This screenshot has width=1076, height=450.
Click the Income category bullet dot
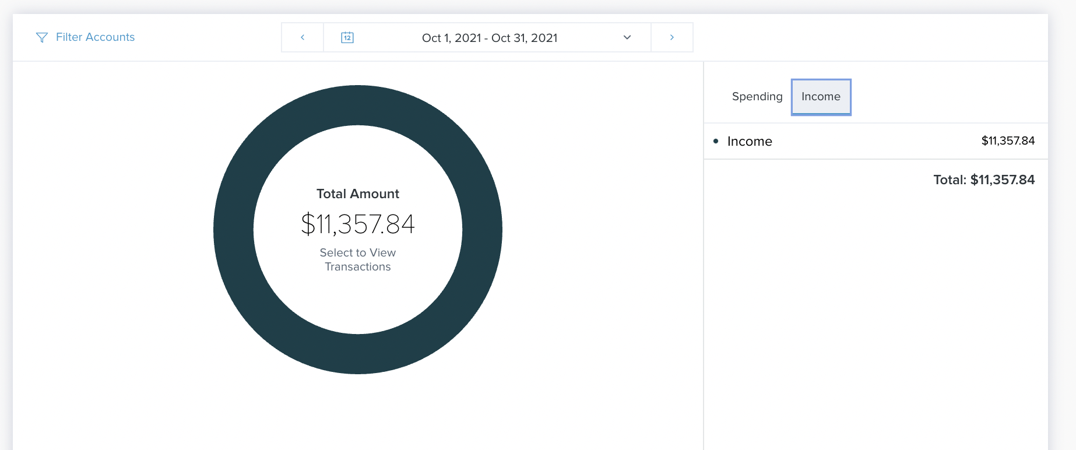(716, 141)
